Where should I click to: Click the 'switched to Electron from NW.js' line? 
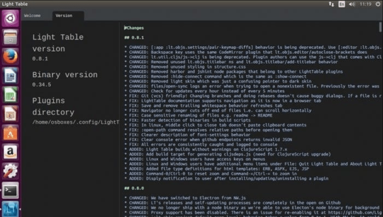(185, 198)
